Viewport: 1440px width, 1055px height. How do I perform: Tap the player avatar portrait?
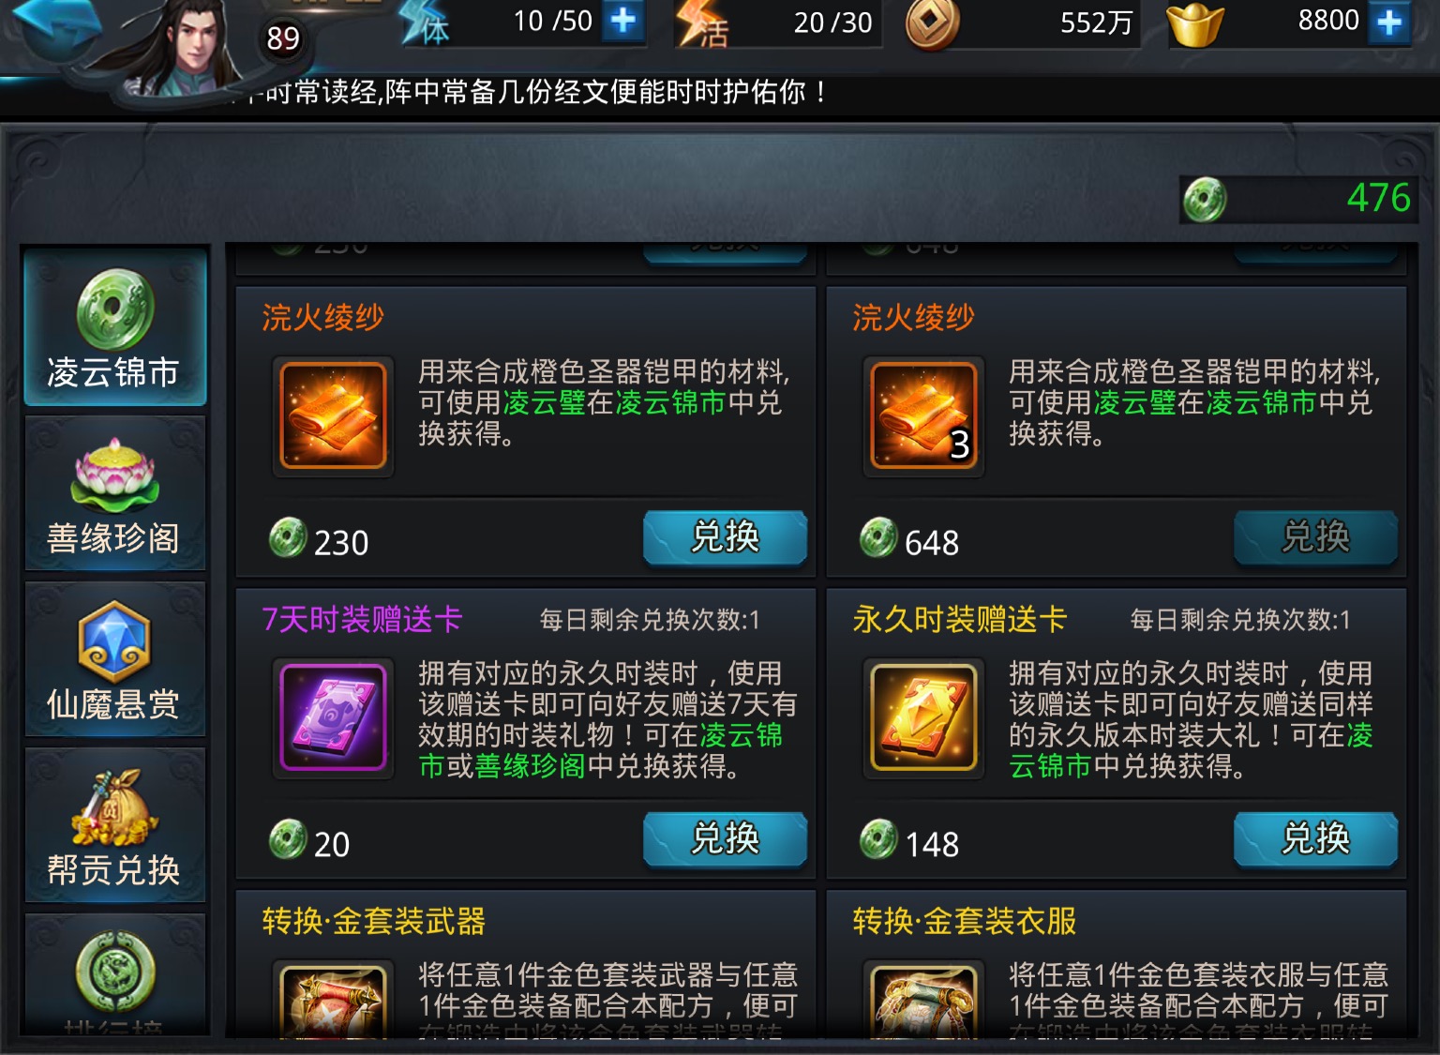(197, 45)
